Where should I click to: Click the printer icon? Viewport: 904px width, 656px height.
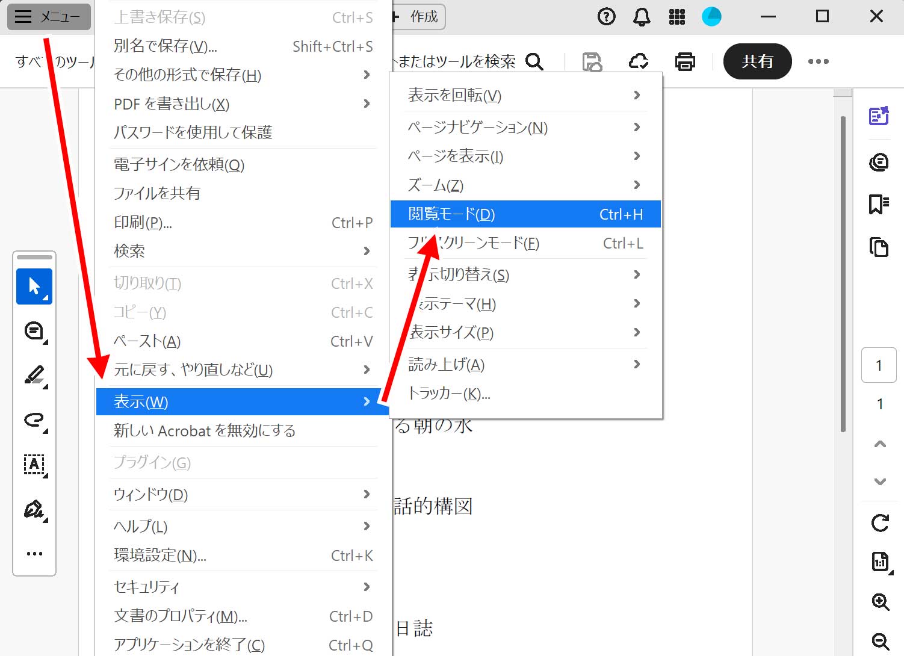[x=685, y=61]
